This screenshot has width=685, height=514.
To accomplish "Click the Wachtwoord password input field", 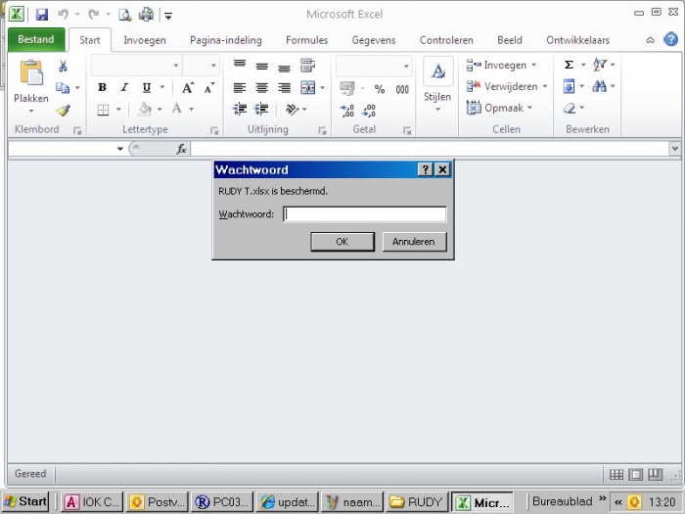I will point(365,214).
